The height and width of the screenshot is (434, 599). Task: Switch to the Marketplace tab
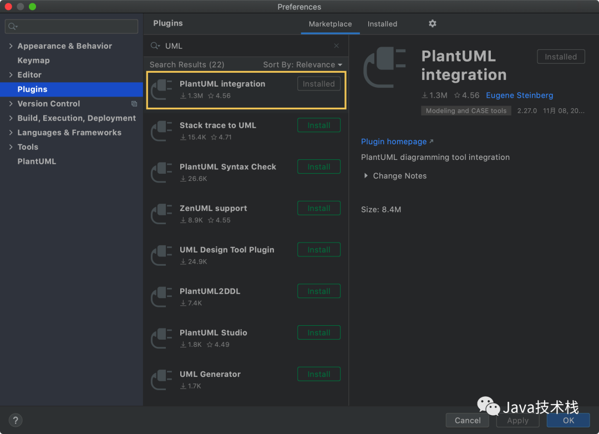pos(330,24)
